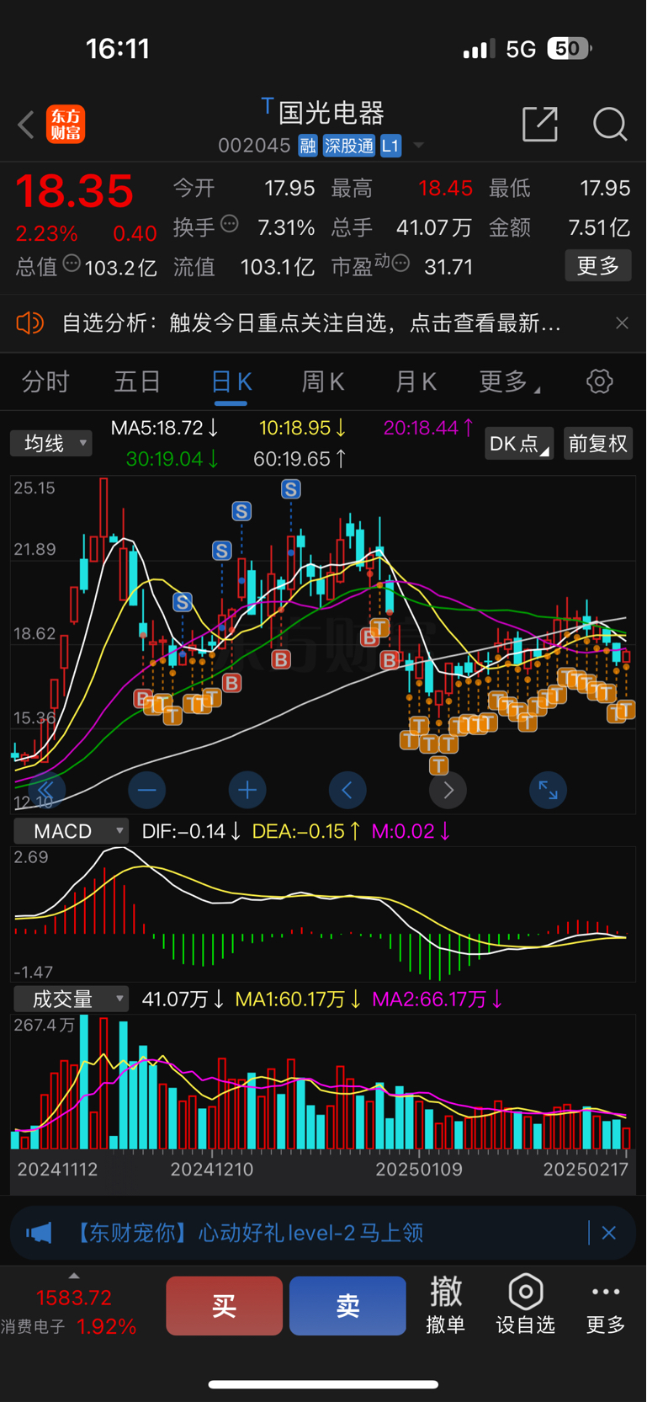647x1402 pixels.
Task: Tap the megaphone promo icon
Action: tap(39, 1234)
